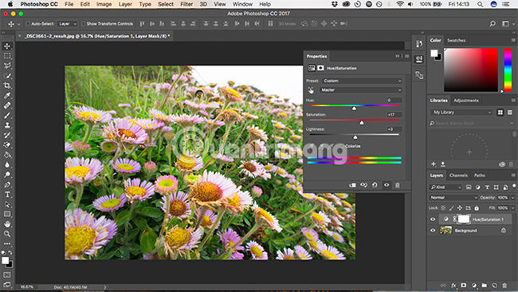Switch to the Adjustments tab
Image resolution: width=518 pixels, height=292 pixels.
tap(466, 101)
